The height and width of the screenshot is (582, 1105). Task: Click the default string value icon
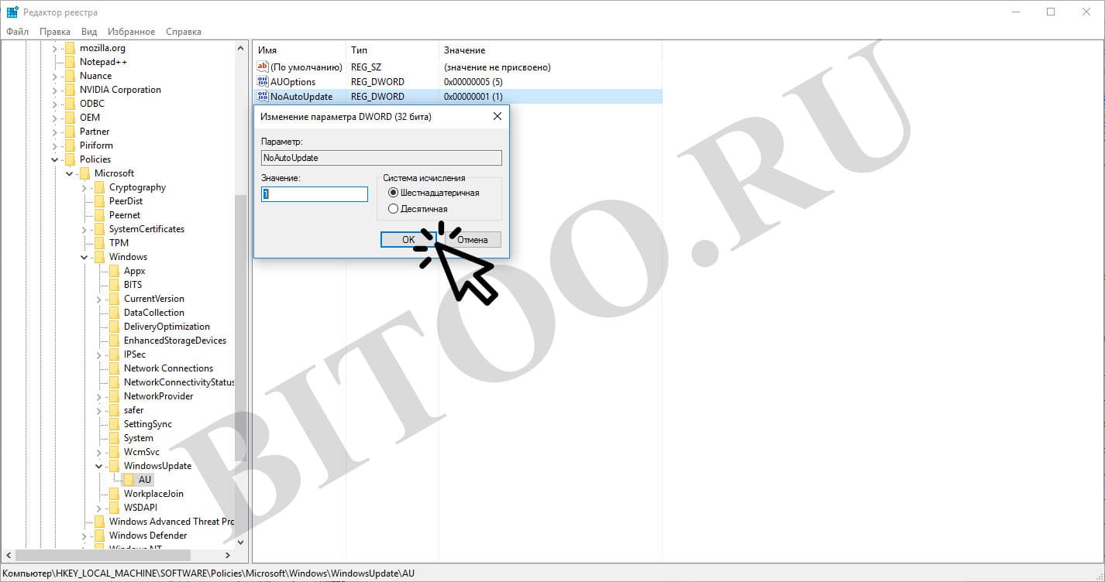(x=262, y=67)
